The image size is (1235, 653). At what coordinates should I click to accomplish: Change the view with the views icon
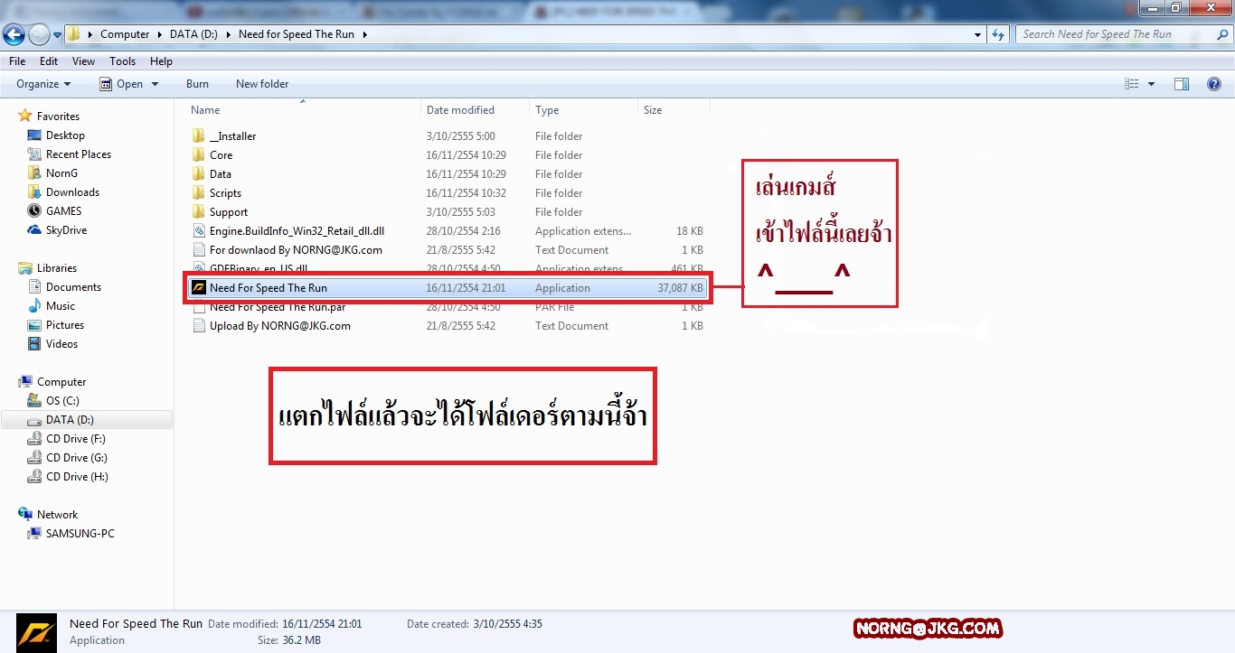click(x=1132, y=84)
